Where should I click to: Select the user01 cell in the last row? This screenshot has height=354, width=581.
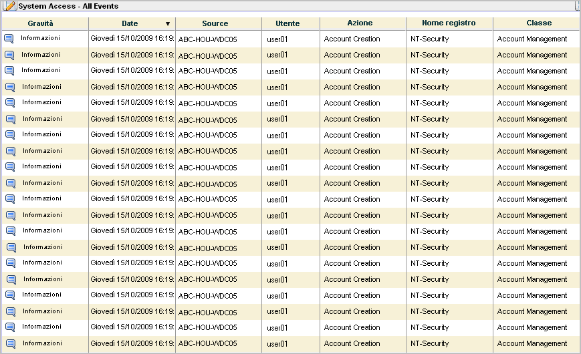(277, 344)
